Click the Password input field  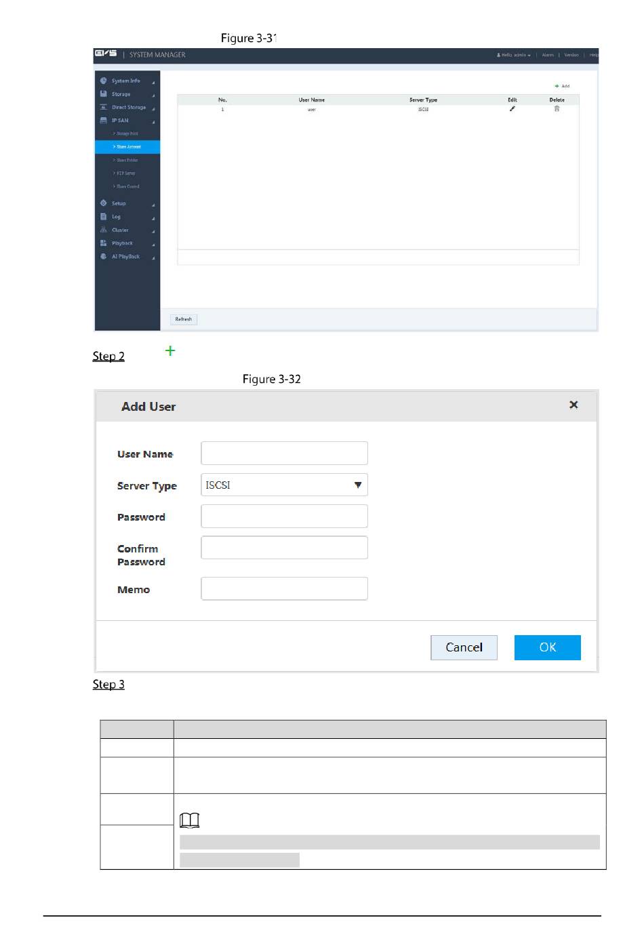[x=284, y=516]
